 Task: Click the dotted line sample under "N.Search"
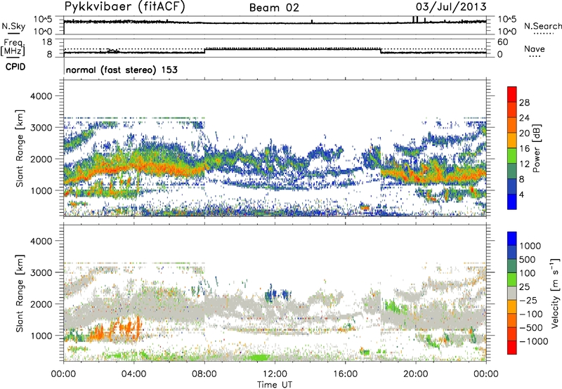[x=544, y=34]
